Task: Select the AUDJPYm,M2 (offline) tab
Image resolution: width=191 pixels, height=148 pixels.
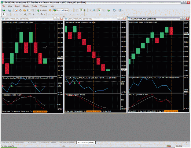Action: click(86, 143)
